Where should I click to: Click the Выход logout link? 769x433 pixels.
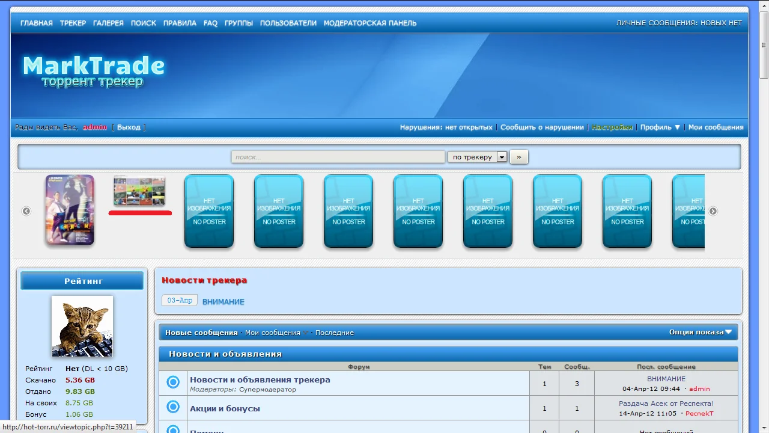click(x=129, y=127)
